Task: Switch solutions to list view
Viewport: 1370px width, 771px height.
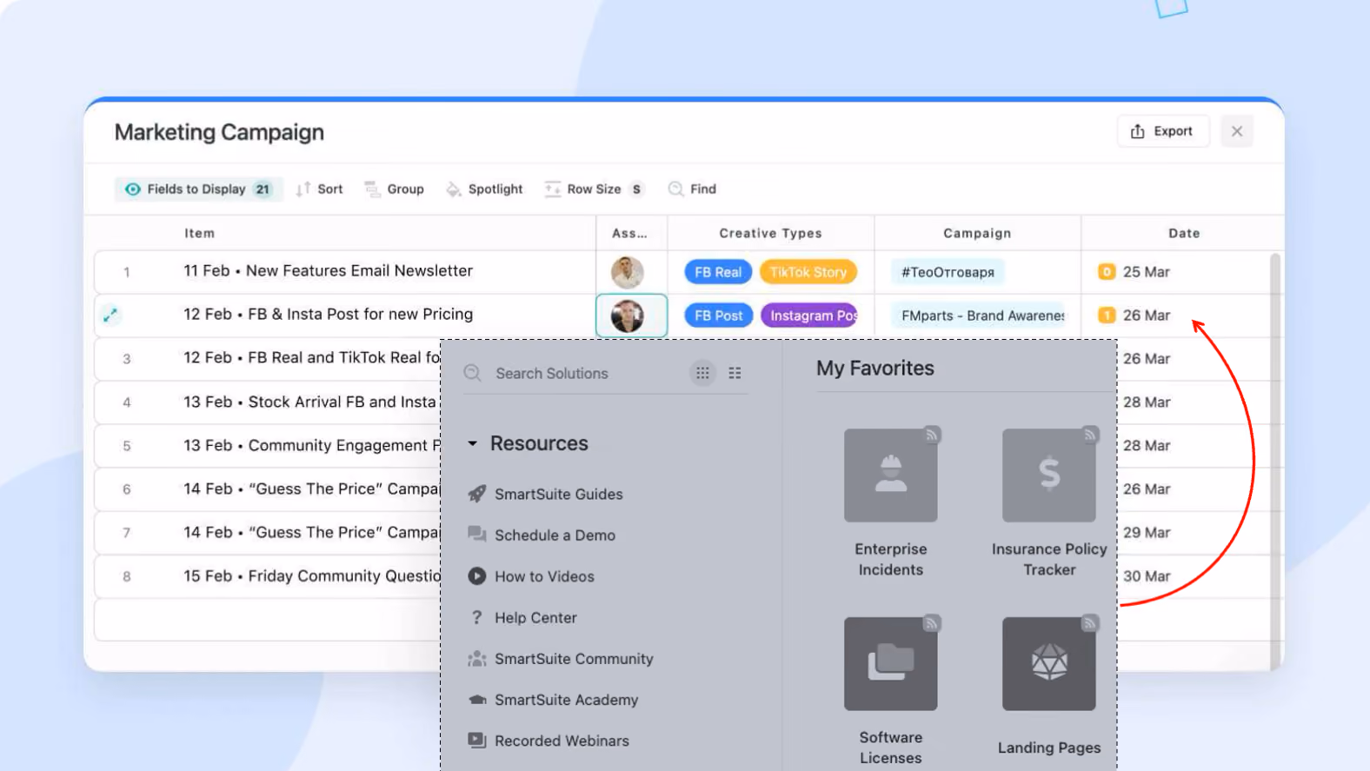Action: tap(735, 373)
